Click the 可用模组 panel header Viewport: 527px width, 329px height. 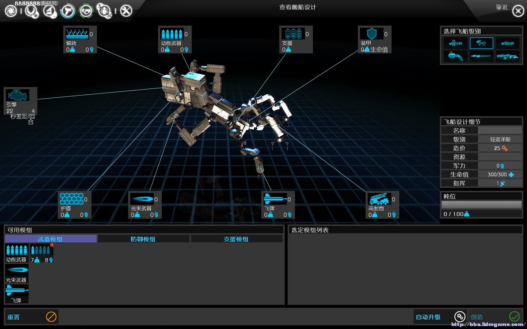(20, 230)
